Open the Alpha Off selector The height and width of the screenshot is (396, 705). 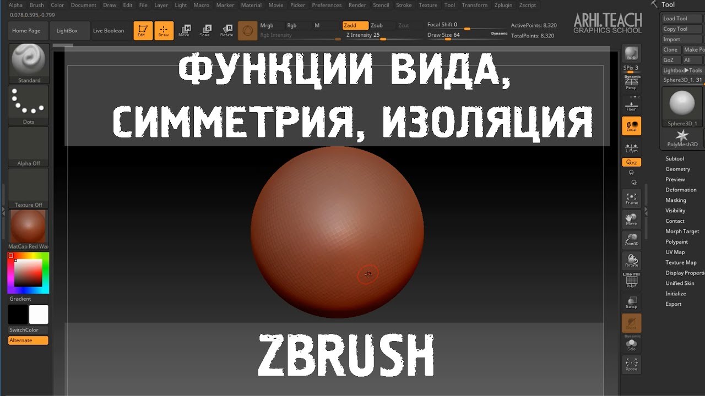pyautogui.click(x=29, y=147)
